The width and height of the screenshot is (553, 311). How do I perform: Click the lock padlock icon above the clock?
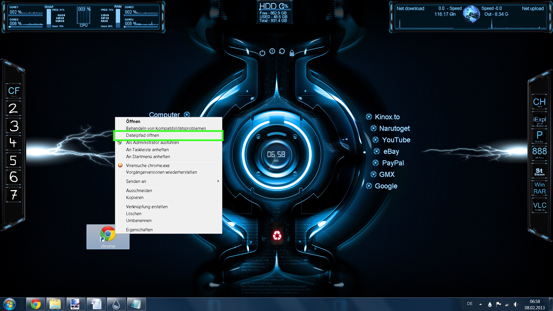pos(292,53)
